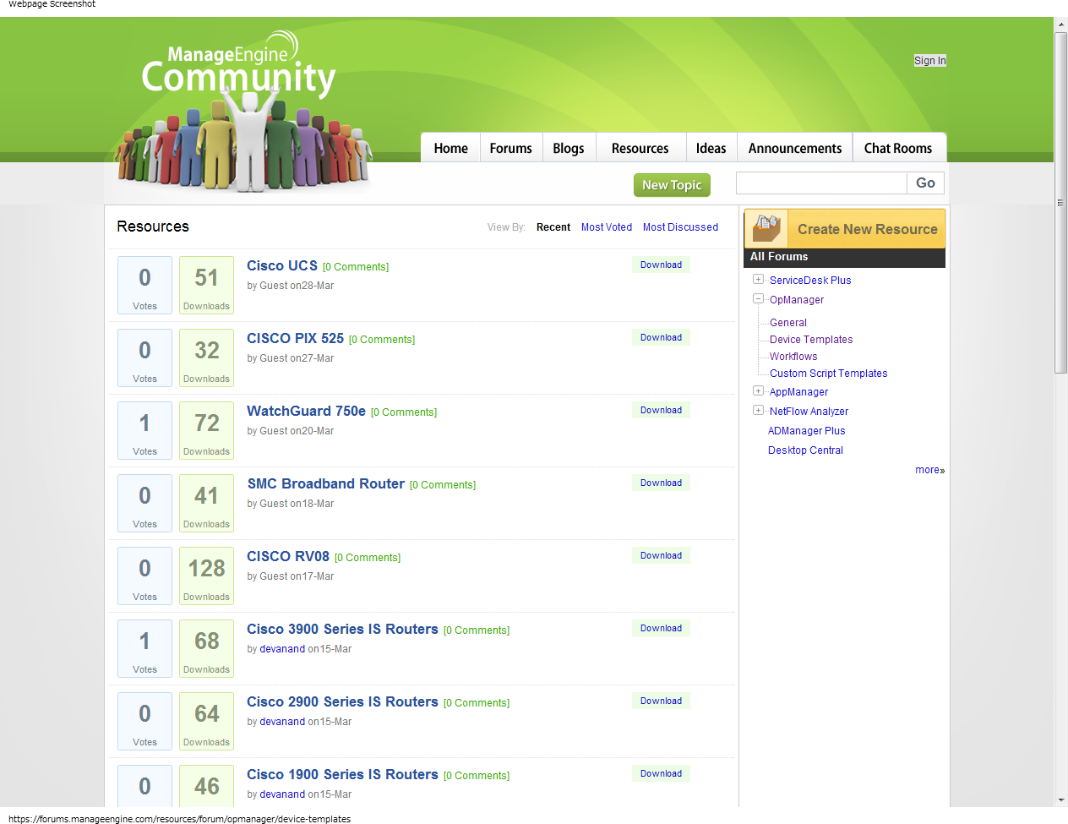The image size is (1068, 824).
Task: Click the 51 Downloads count box
Action: (x=206, y=286)
